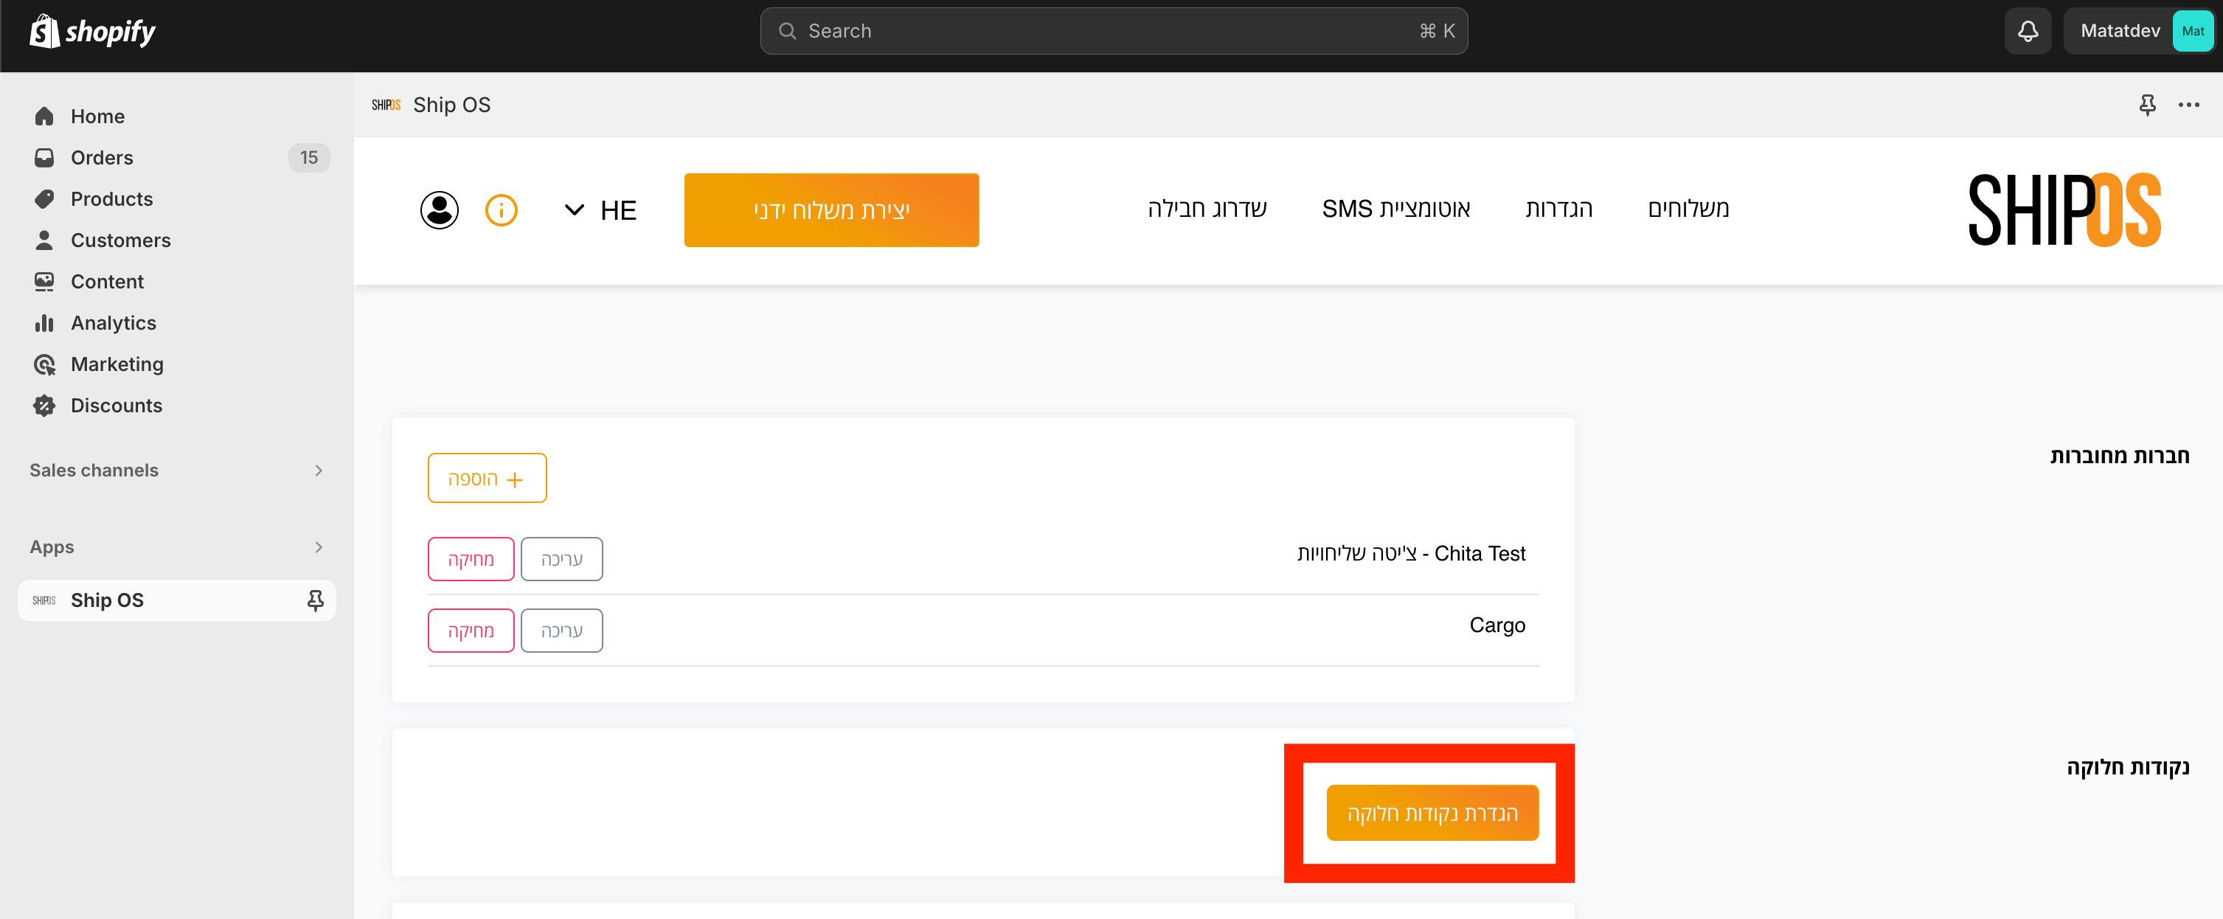Viewport: 2223px width, 919px height.
Task: Click the Home sidebar icon
Action: [44, 117]
